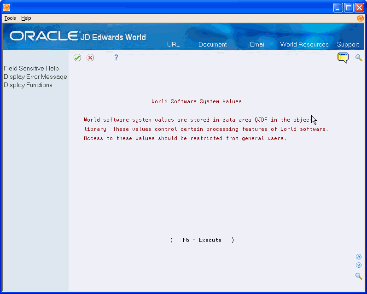Click the page up arrow icon

359,257
